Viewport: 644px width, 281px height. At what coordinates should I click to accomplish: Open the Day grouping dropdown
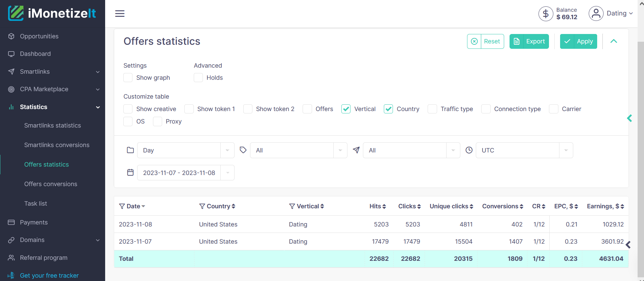[x=186, y=150]
